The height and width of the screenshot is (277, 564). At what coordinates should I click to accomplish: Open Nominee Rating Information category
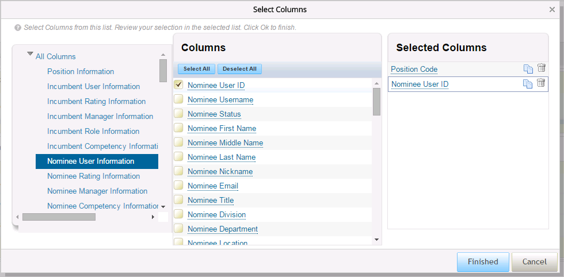[93, 176]
